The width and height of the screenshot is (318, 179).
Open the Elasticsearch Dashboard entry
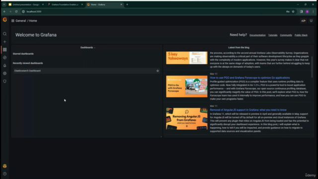click(x=86, y=71)
